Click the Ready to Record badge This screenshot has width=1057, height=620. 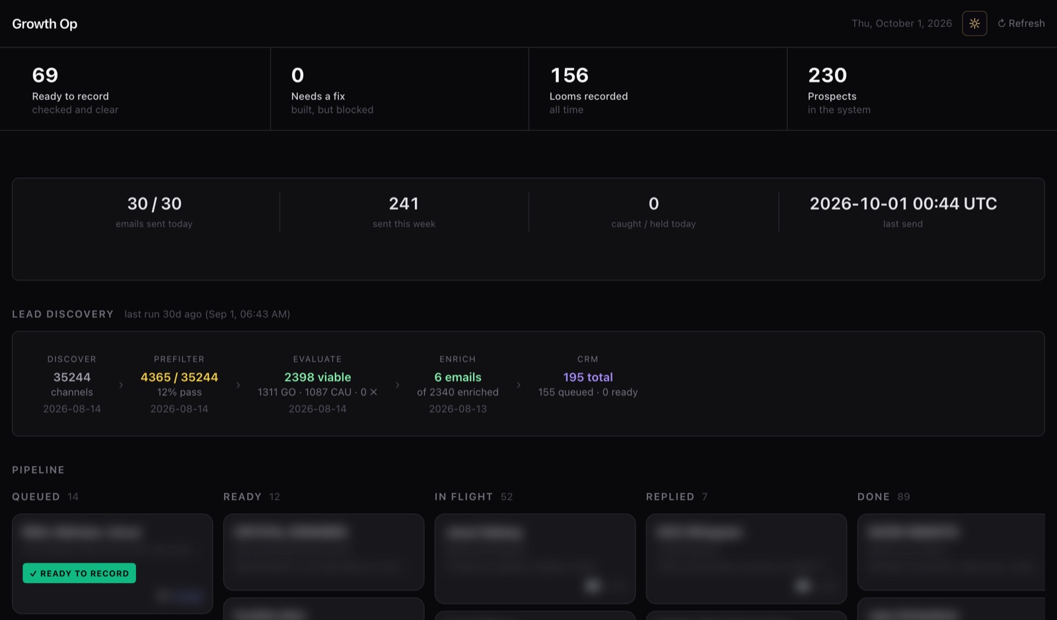coord(79,573)
